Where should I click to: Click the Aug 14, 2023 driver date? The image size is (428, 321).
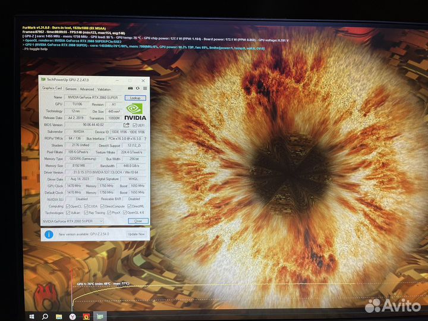(80, 179)
